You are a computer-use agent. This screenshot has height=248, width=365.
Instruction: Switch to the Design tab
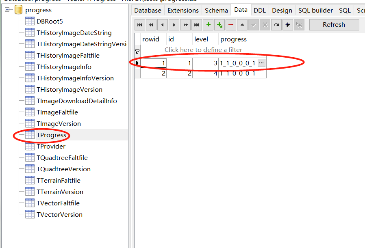click(x=282, y=11)
